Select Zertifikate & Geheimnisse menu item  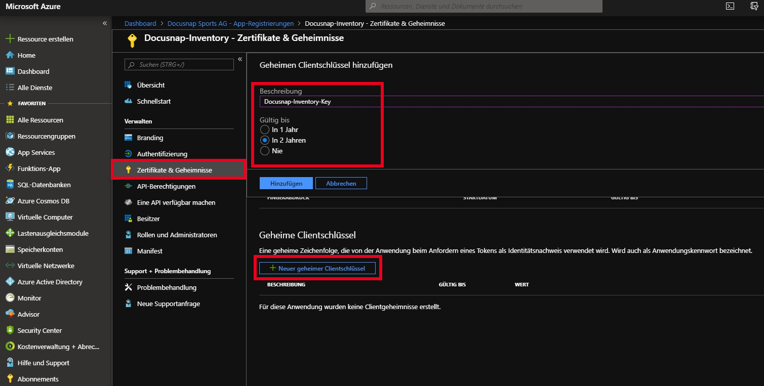[x=179, y=170]
